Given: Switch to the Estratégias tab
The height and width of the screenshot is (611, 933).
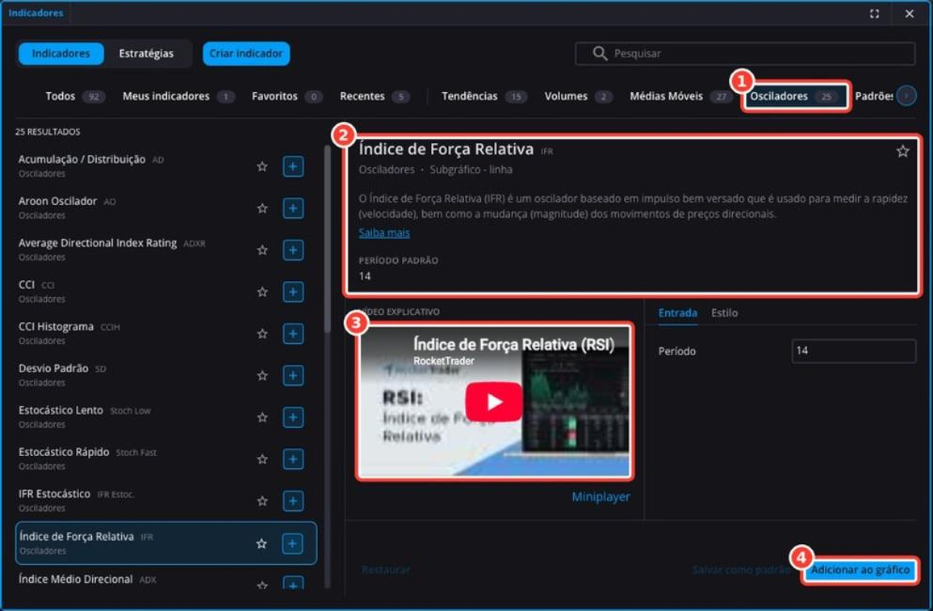Looking at the screenshot, I should (147, 54).
